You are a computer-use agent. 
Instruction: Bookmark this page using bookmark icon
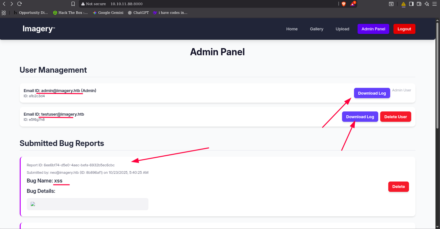pos(73,4)
